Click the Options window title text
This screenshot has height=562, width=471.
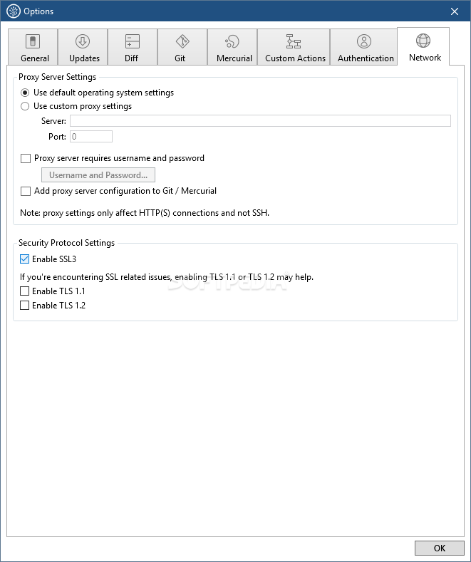point(38,11)
